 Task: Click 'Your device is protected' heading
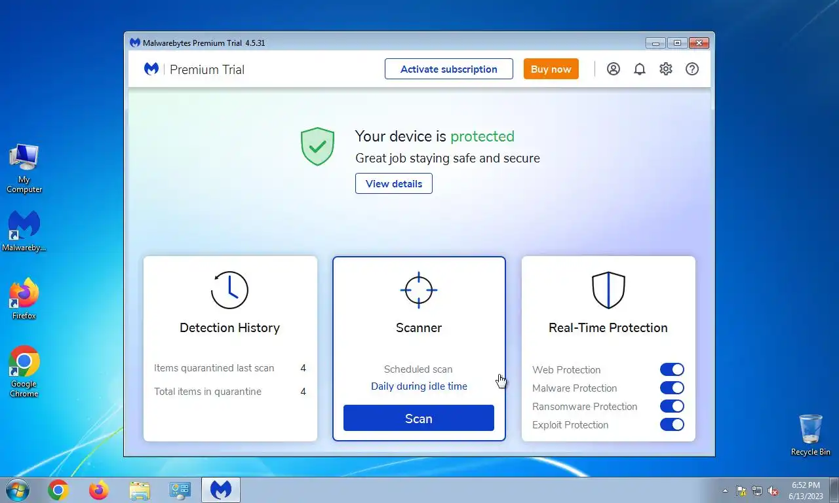(x=435, y=136)
